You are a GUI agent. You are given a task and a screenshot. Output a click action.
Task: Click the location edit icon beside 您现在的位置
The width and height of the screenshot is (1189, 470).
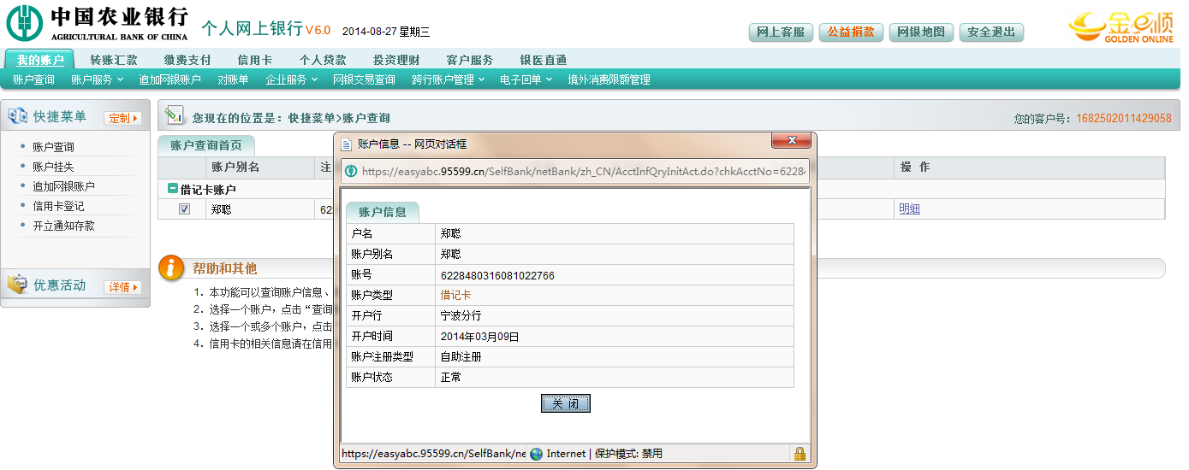[x=175, y=115]
